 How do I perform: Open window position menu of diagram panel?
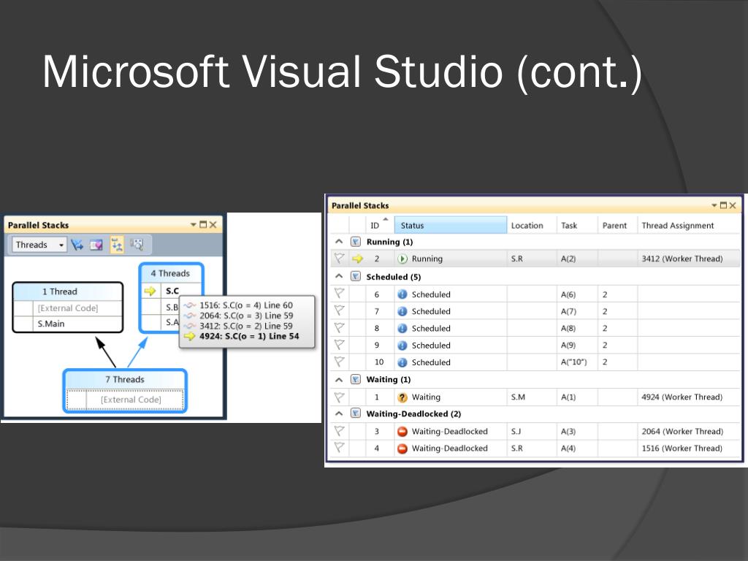(x=193, y=225)
